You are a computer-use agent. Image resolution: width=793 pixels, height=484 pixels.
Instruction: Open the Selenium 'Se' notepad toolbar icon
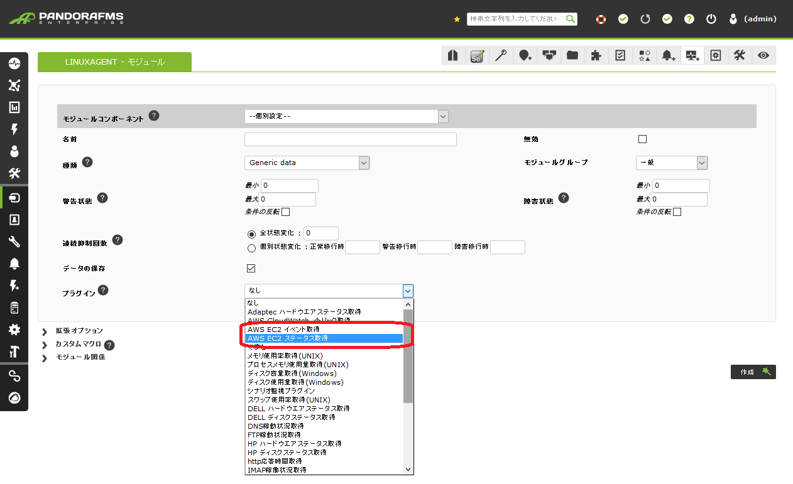coord(477,55)
